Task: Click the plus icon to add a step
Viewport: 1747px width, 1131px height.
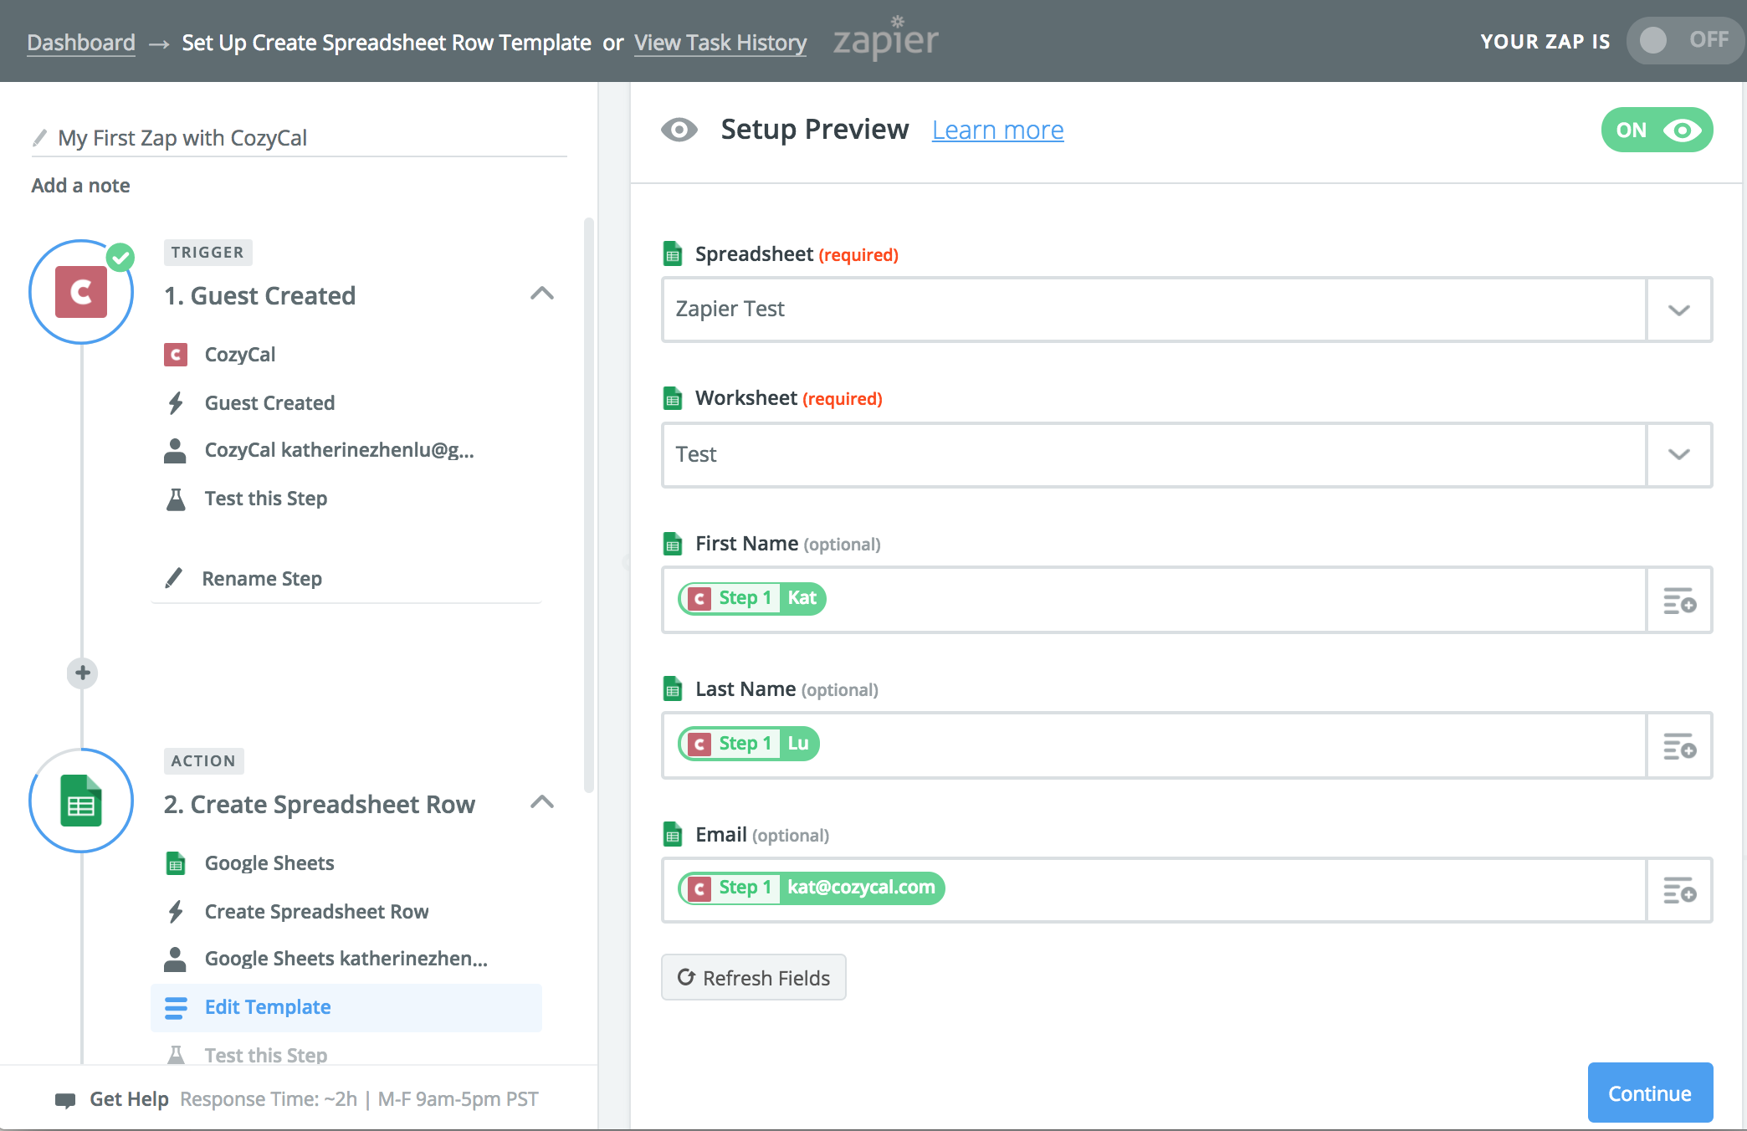Action: point(82,673)
